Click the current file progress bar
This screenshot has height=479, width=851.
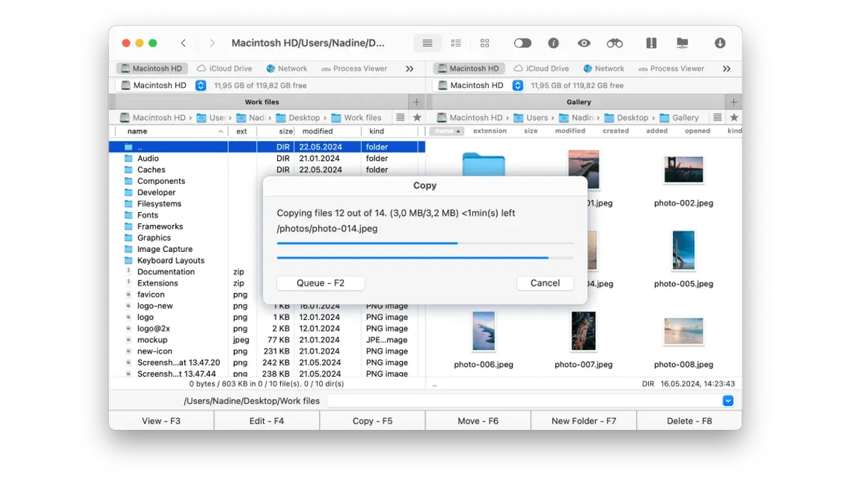pos(425,243)
